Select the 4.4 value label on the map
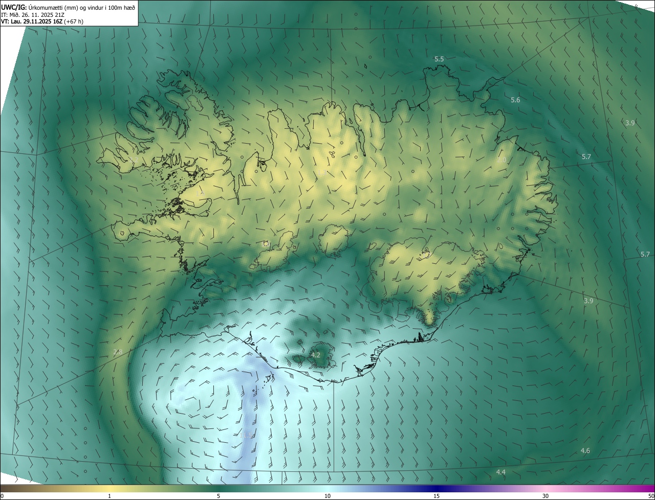 coord(501,472)
